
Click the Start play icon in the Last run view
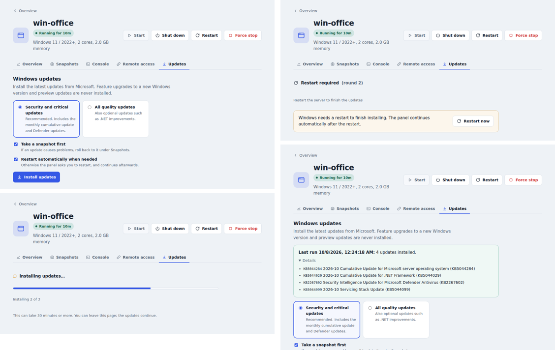tap(410, 180)
